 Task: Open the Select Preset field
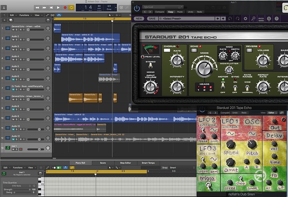187,18
